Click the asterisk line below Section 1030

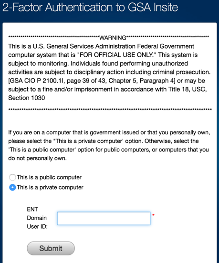click(110, 110)
